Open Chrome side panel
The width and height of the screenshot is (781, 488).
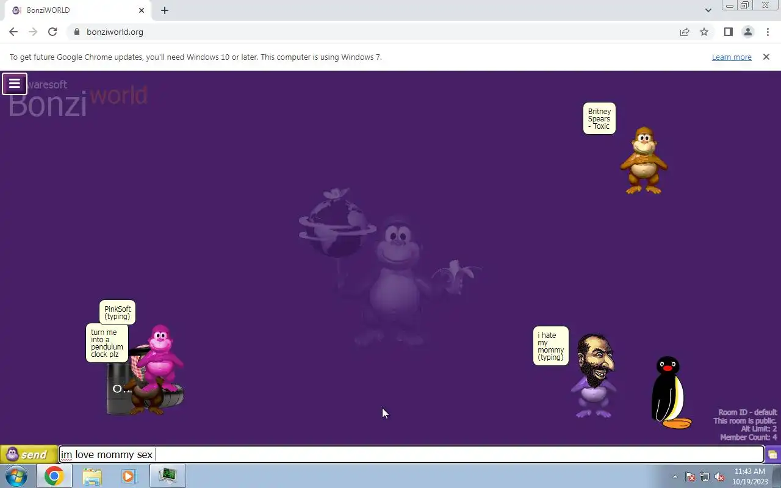tap(728, 32)
